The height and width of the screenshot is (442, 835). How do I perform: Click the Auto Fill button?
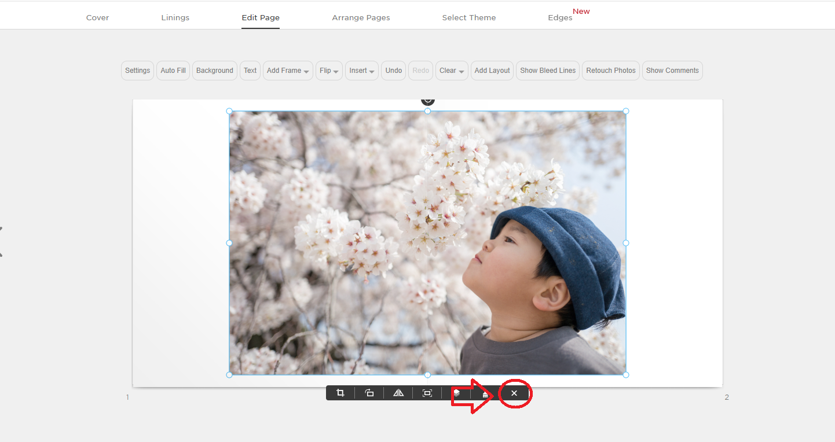(173, 71)
